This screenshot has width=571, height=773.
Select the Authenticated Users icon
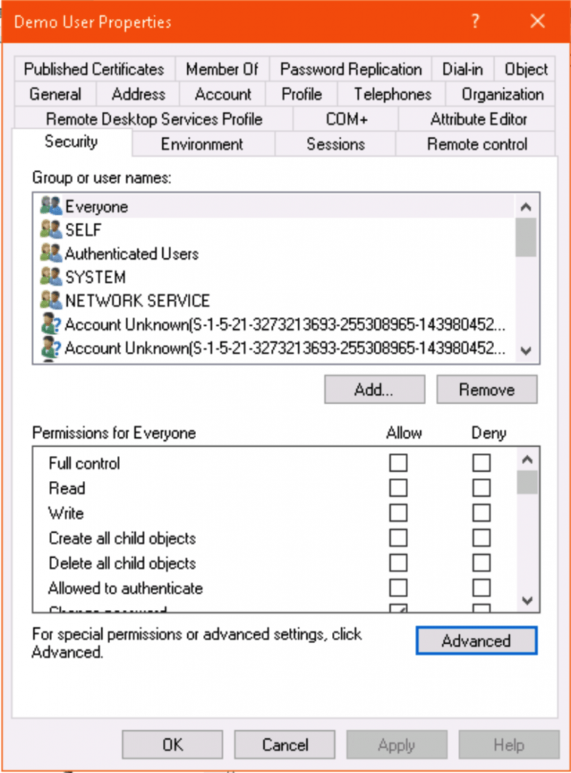point(51,253)
